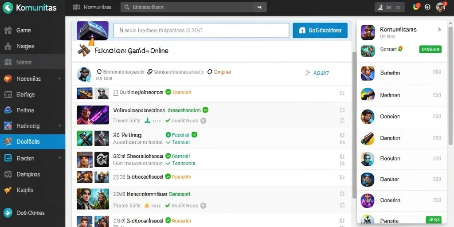The width and height of the screenshot is (454, 227).
Task: Toggle the favorite star on the 20 Ratiing row
Action: tap(342, 135)
